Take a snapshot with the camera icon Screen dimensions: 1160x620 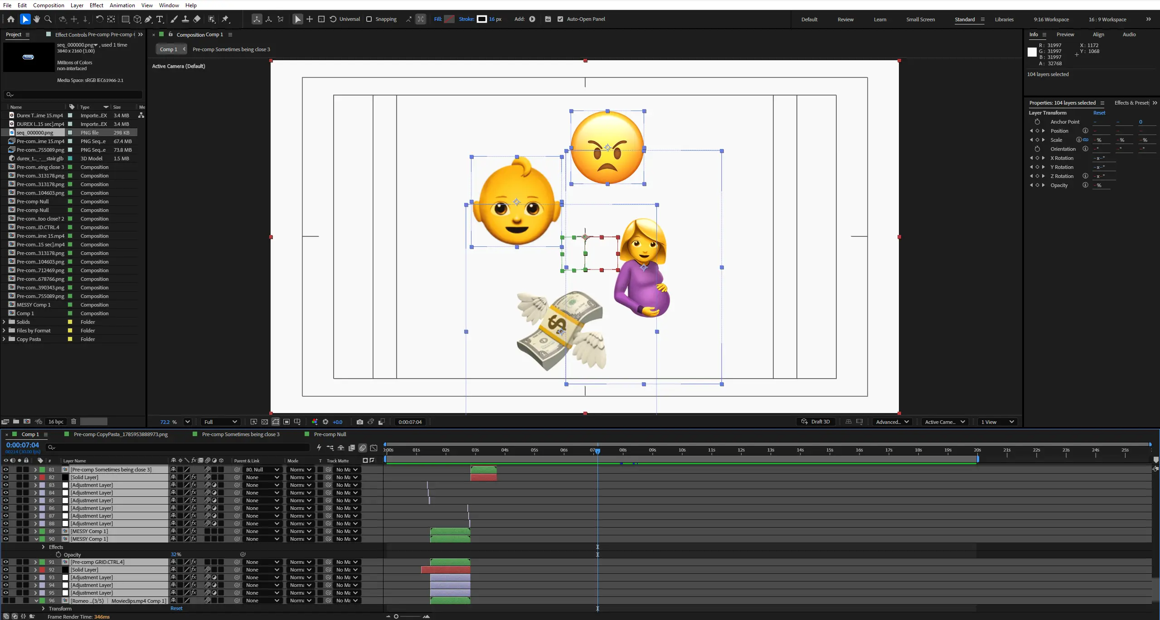pyautogui.click(x=360, y=422)
